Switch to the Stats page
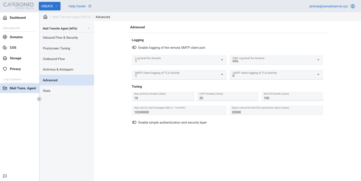Image resolution: width=361 pixels, height=181 pixels. [67, 90]
